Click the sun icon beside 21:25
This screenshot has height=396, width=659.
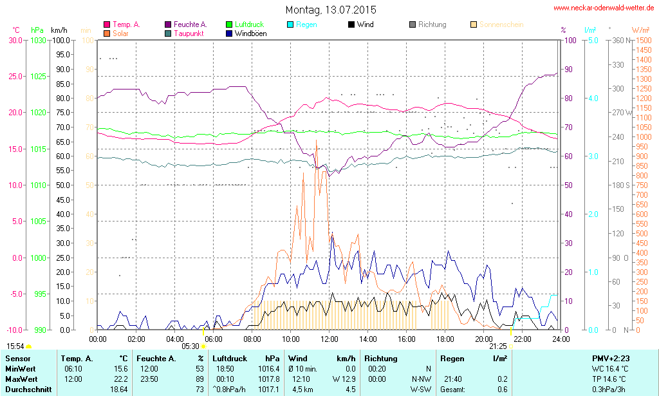512,346
